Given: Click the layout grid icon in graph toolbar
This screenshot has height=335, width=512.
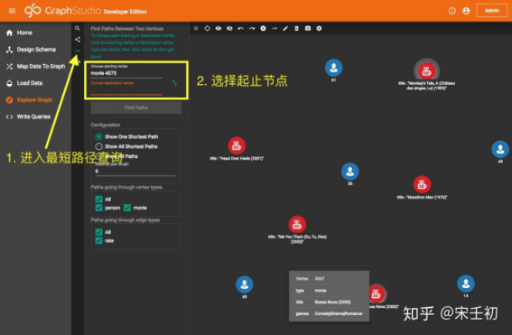Looking at the screenshot, I should tap(196, 28).
